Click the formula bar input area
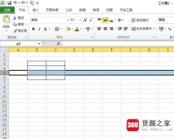 coord(117,44)
